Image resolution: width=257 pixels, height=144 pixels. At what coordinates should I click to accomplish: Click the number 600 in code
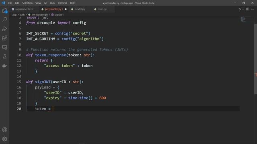coord(103,98)
